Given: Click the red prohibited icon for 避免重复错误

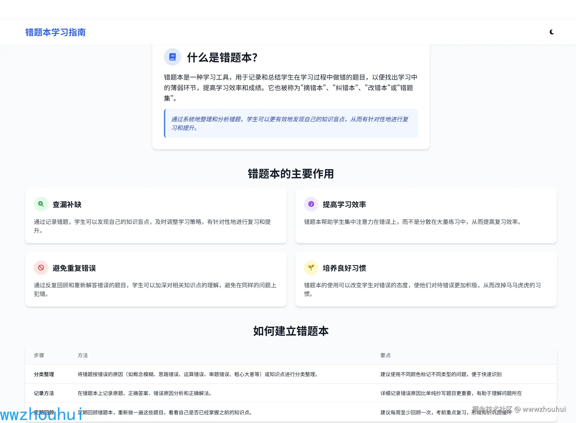Looking at the screenshot, I should pyautogui.click(x=41, y=268).
